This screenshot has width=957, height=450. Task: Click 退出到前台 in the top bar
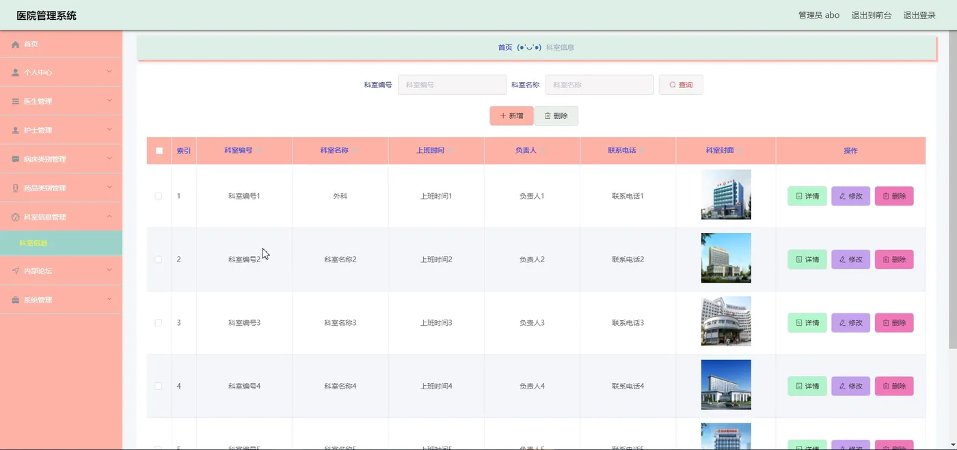[x=872, y=15]
